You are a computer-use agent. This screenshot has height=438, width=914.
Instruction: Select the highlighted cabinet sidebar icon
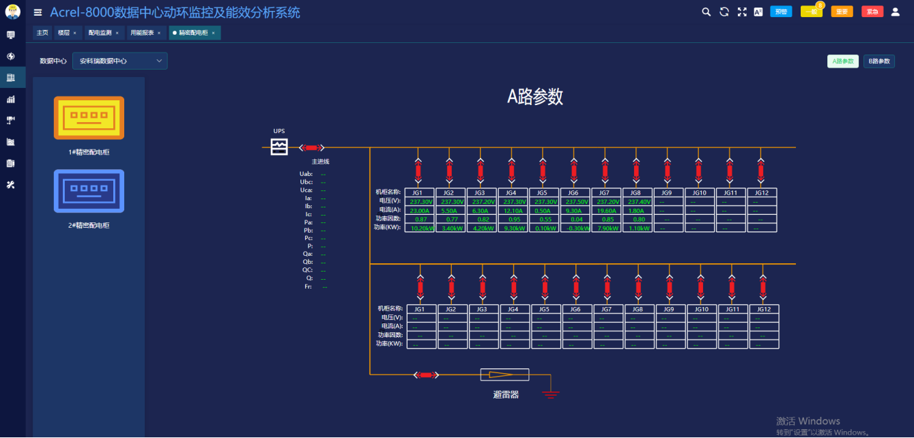tap(11, 78)
